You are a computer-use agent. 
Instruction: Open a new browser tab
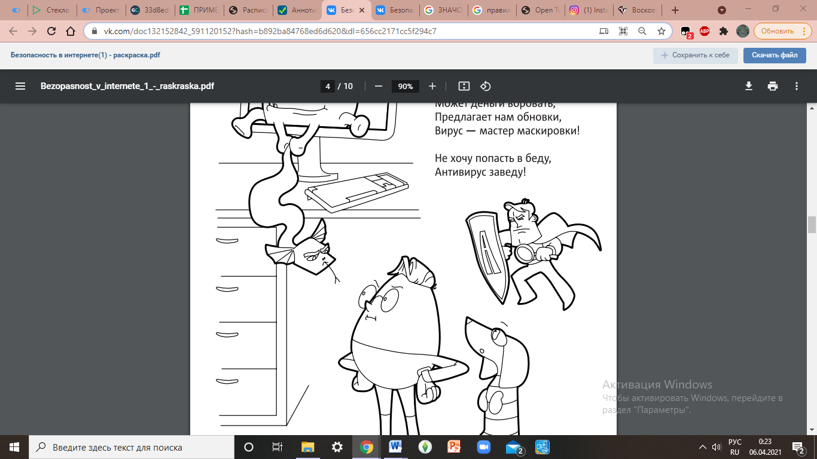point(675,10)
